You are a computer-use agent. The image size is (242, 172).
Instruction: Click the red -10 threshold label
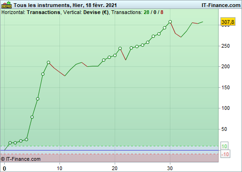(225, 154)
